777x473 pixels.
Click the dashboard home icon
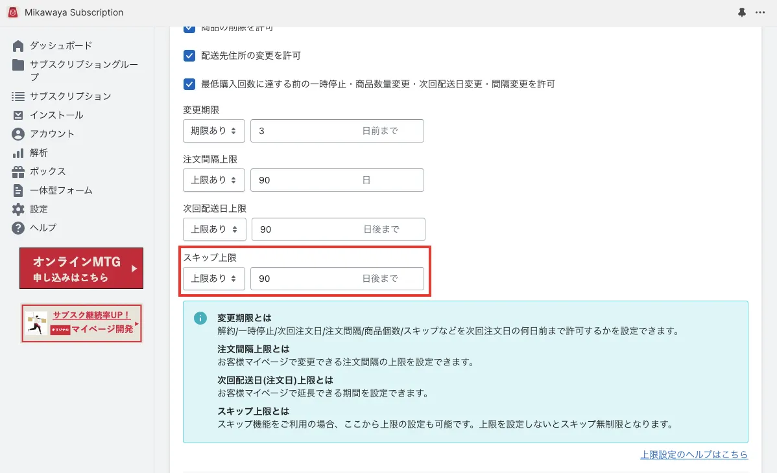[x=18, y=45]
